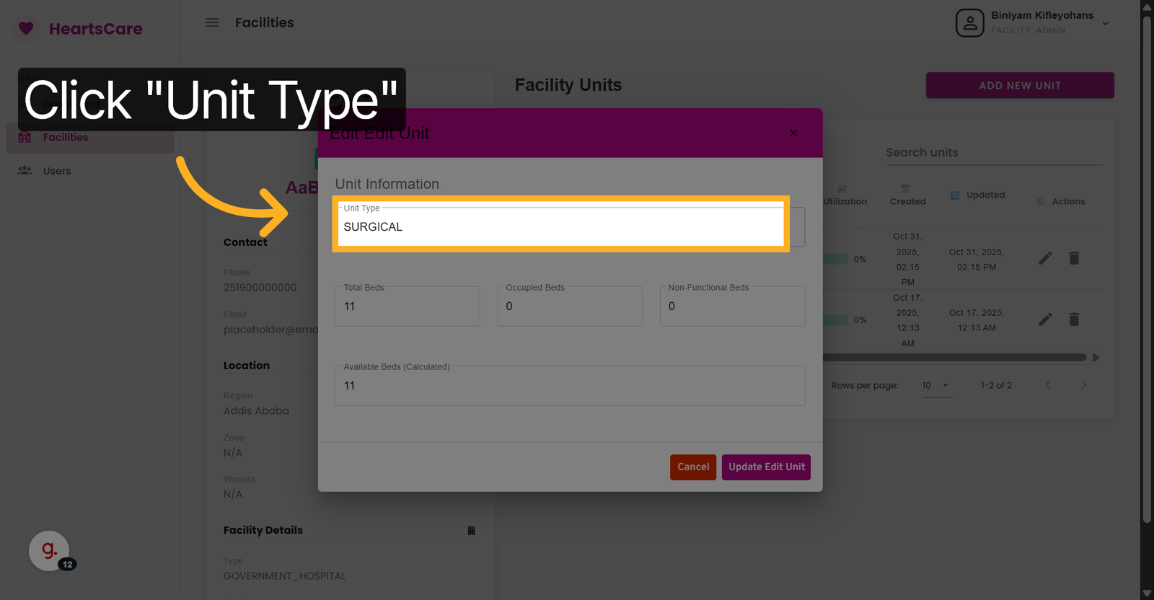This screenshot has height=600, width=1154.
Task: Click the Update Edit Unit button
Action: pos(766,467)
